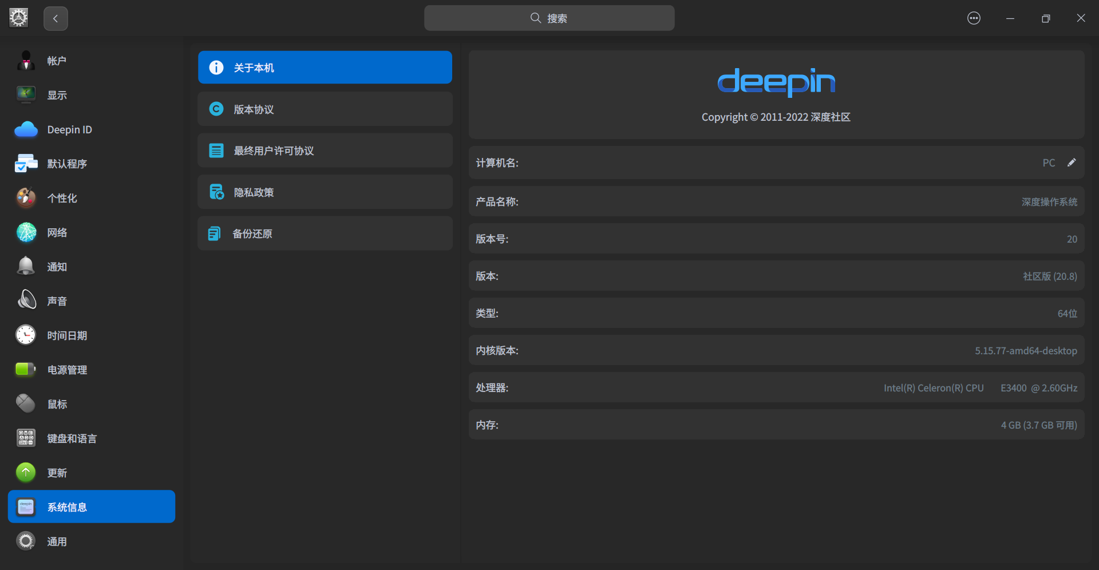The image size is (1099, 570).
Task: Open the 关于本机 page
Action: coord(325,68)
